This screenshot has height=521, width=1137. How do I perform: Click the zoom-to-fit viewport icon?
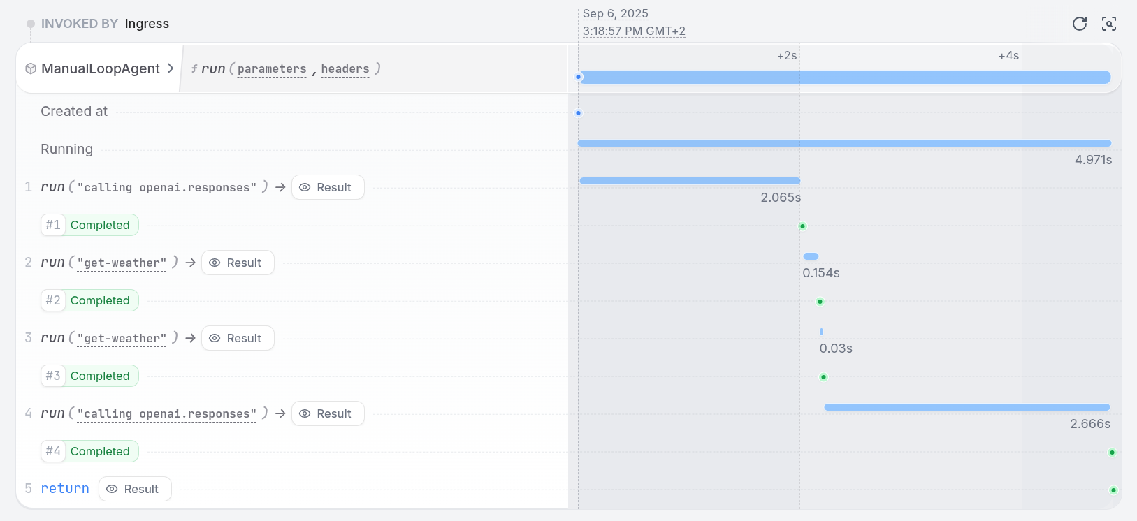click(1109, 24)
